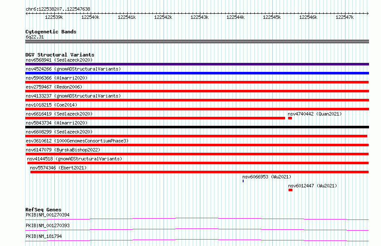Open variant nsv5574346 (Ebert2021) label

[x=58, y=168]
